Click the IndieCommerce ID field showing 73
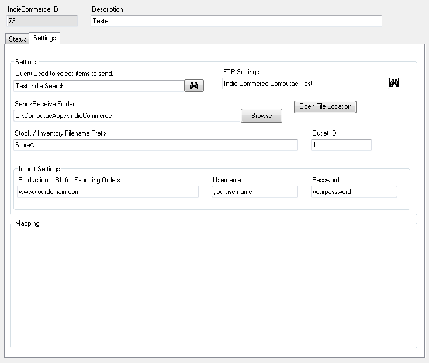 click(42, 21)
